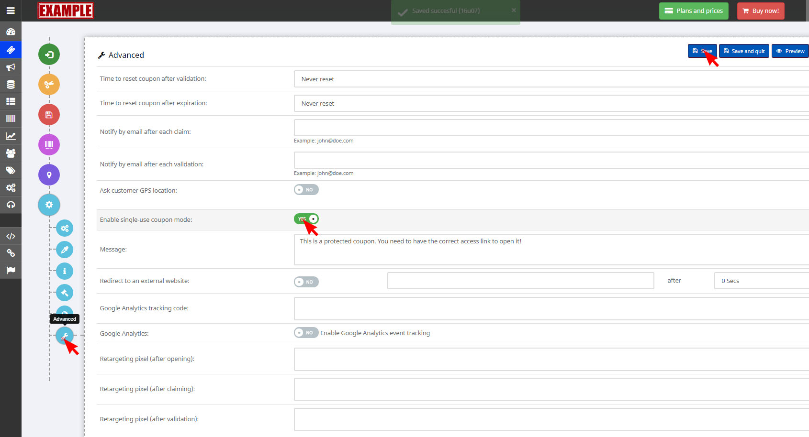Image resolution: width=809 pixels, height=437 pixels.
Task: Open the hamburger menu in top bar
Action: pyautogui.click(x=11, y=11)
